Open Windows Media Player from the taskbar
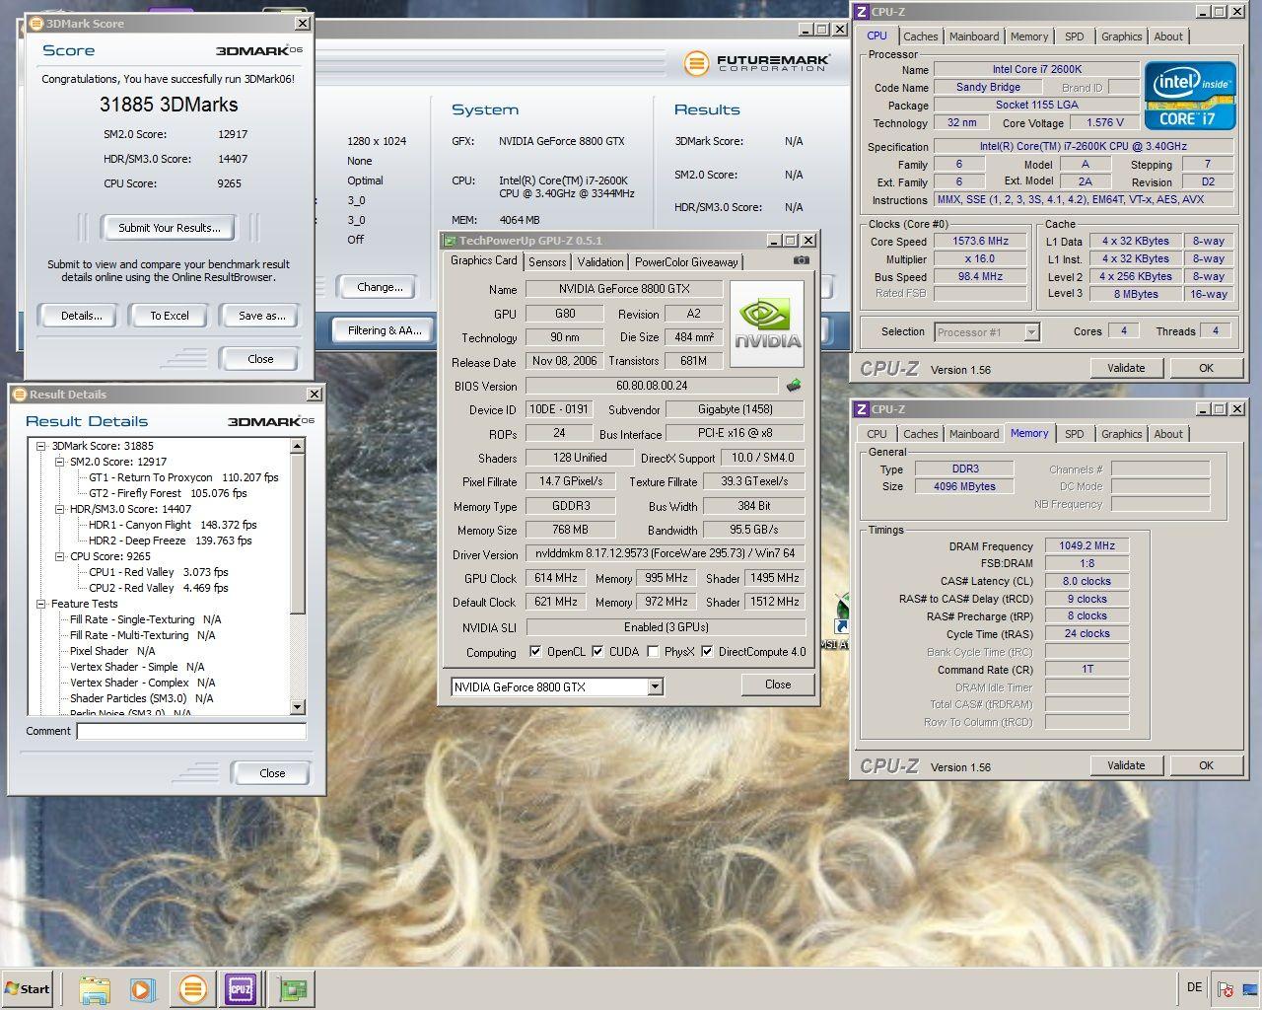Image resolution: width=1262 pixels, height=1010 pixels. pyautogui.click(x=143, y=988)
